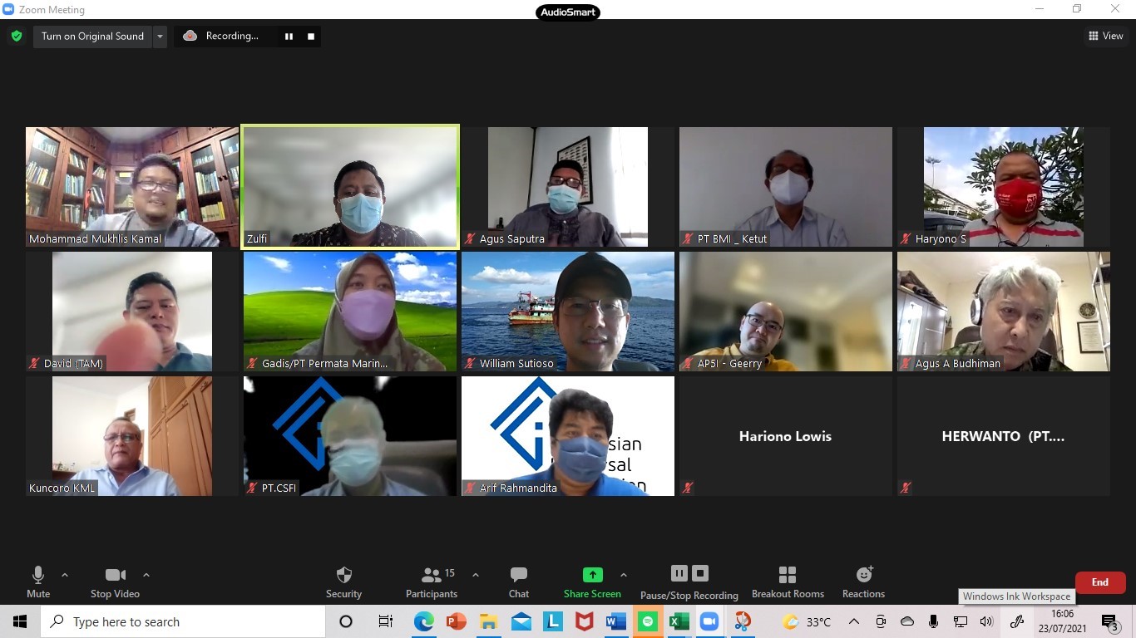Mute the microphone in Zoom toolbar
Viewport: 1136px width, 638px height.
38,582
